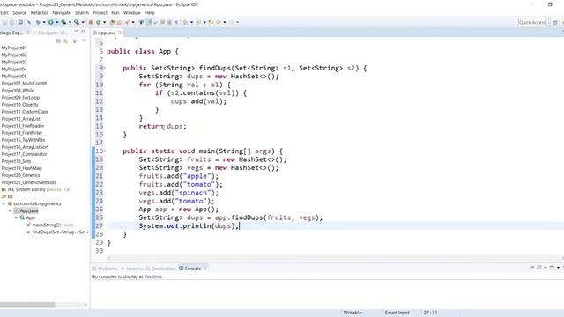Fold the findDups method at line 8
This screenshot has height=317, width=564.
click(105, 68)
